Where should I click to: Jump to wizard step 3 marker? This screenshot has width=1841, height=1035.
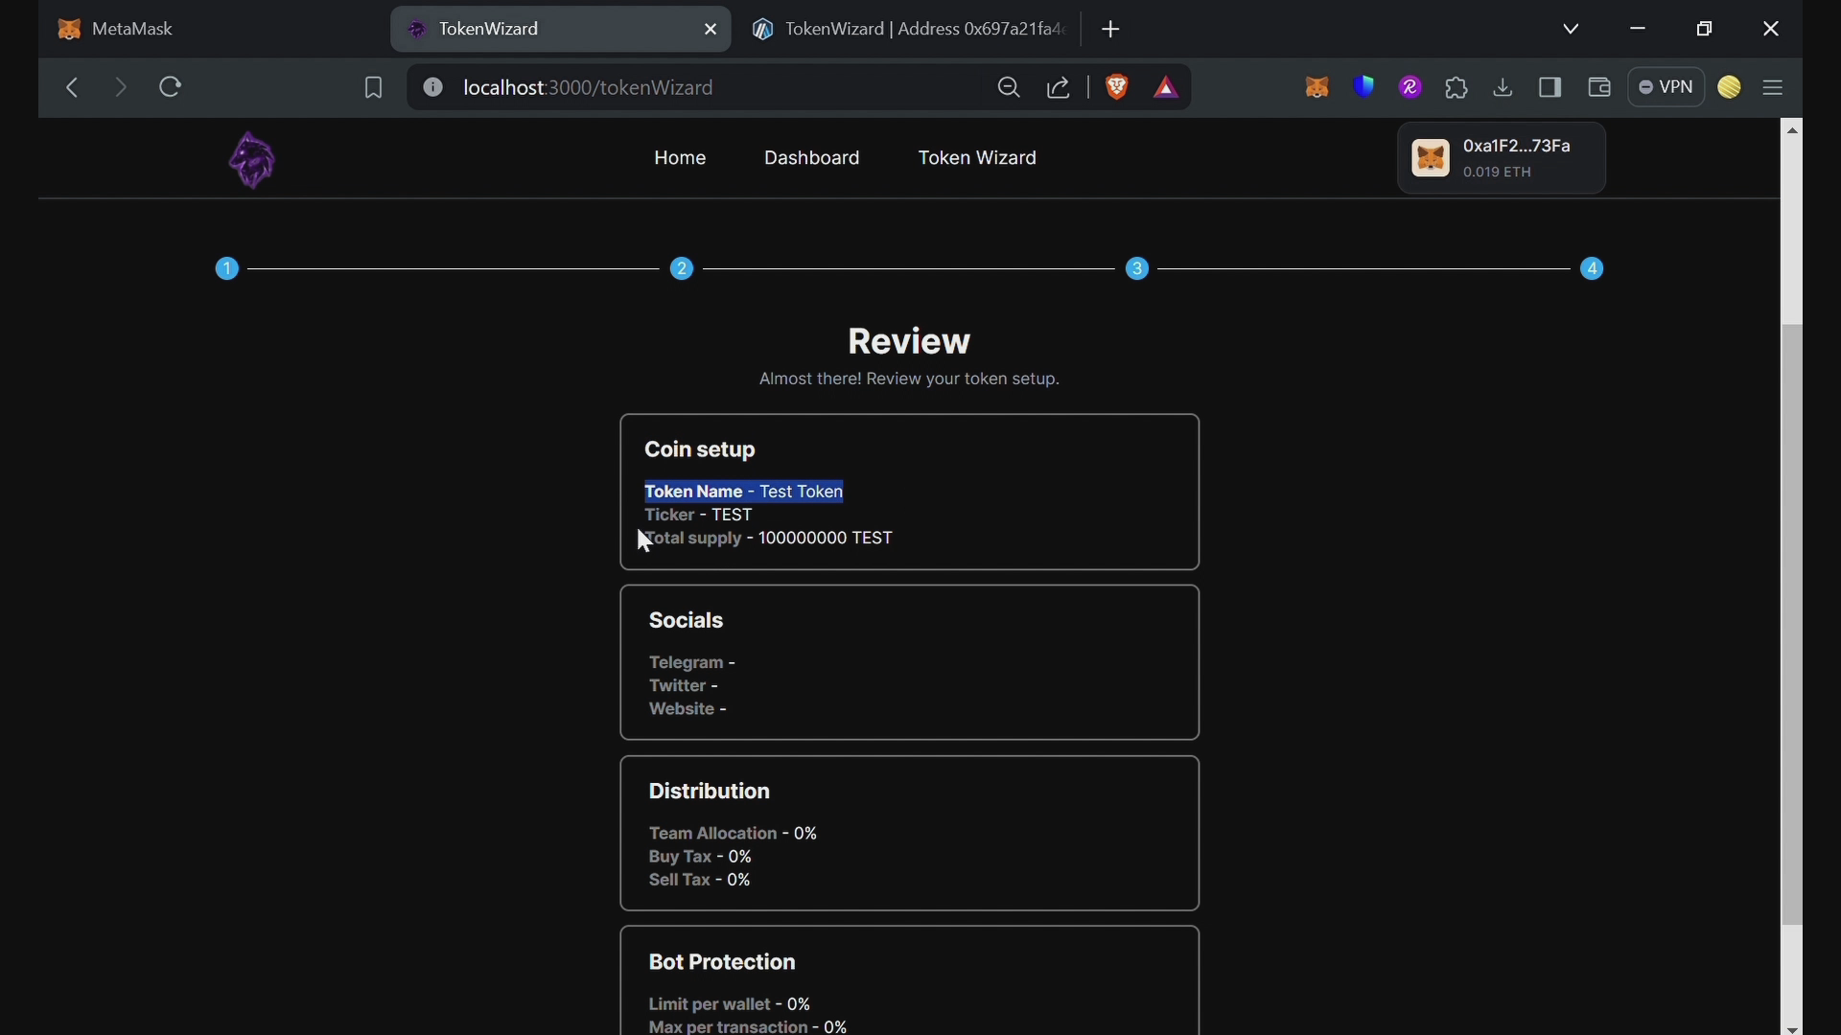pos(1137,269)
